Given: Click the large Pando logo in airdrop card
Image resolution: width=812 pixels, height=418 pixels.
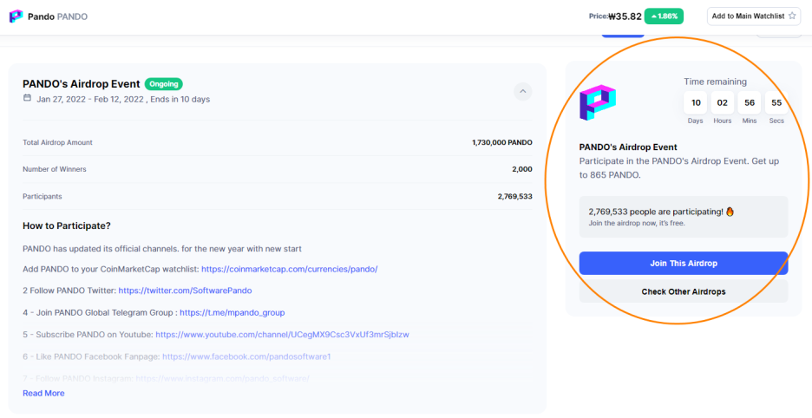Looking at the screenshot, I should point(598,102).
